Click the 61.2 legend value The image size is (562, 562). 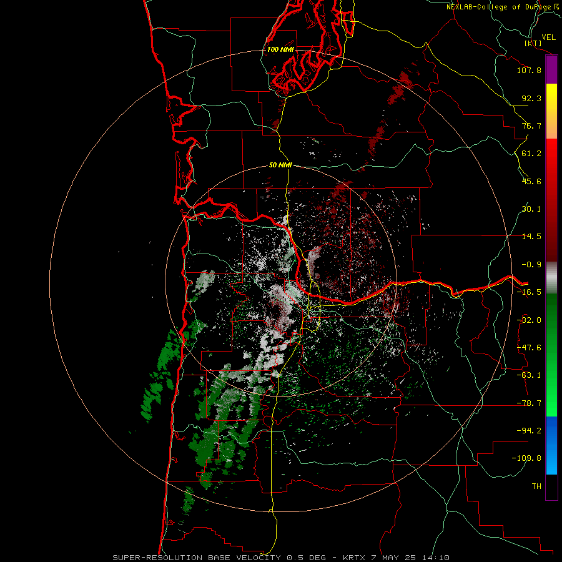pos(531,154)
